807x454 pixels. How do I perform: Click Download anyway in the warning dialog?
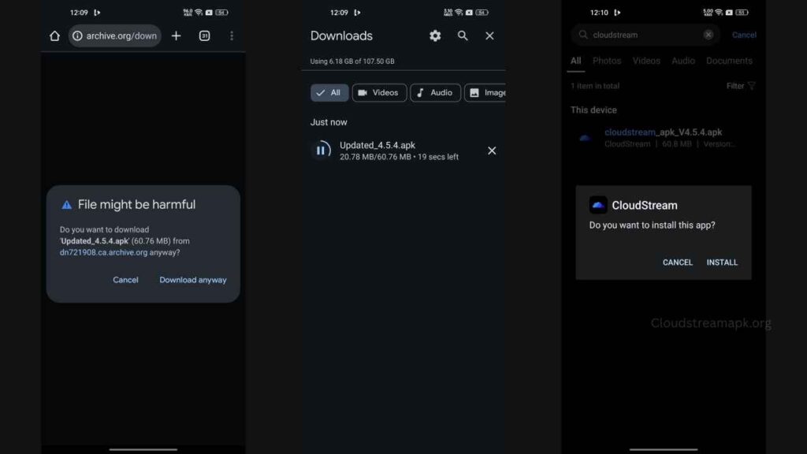(x=192, y=279)
